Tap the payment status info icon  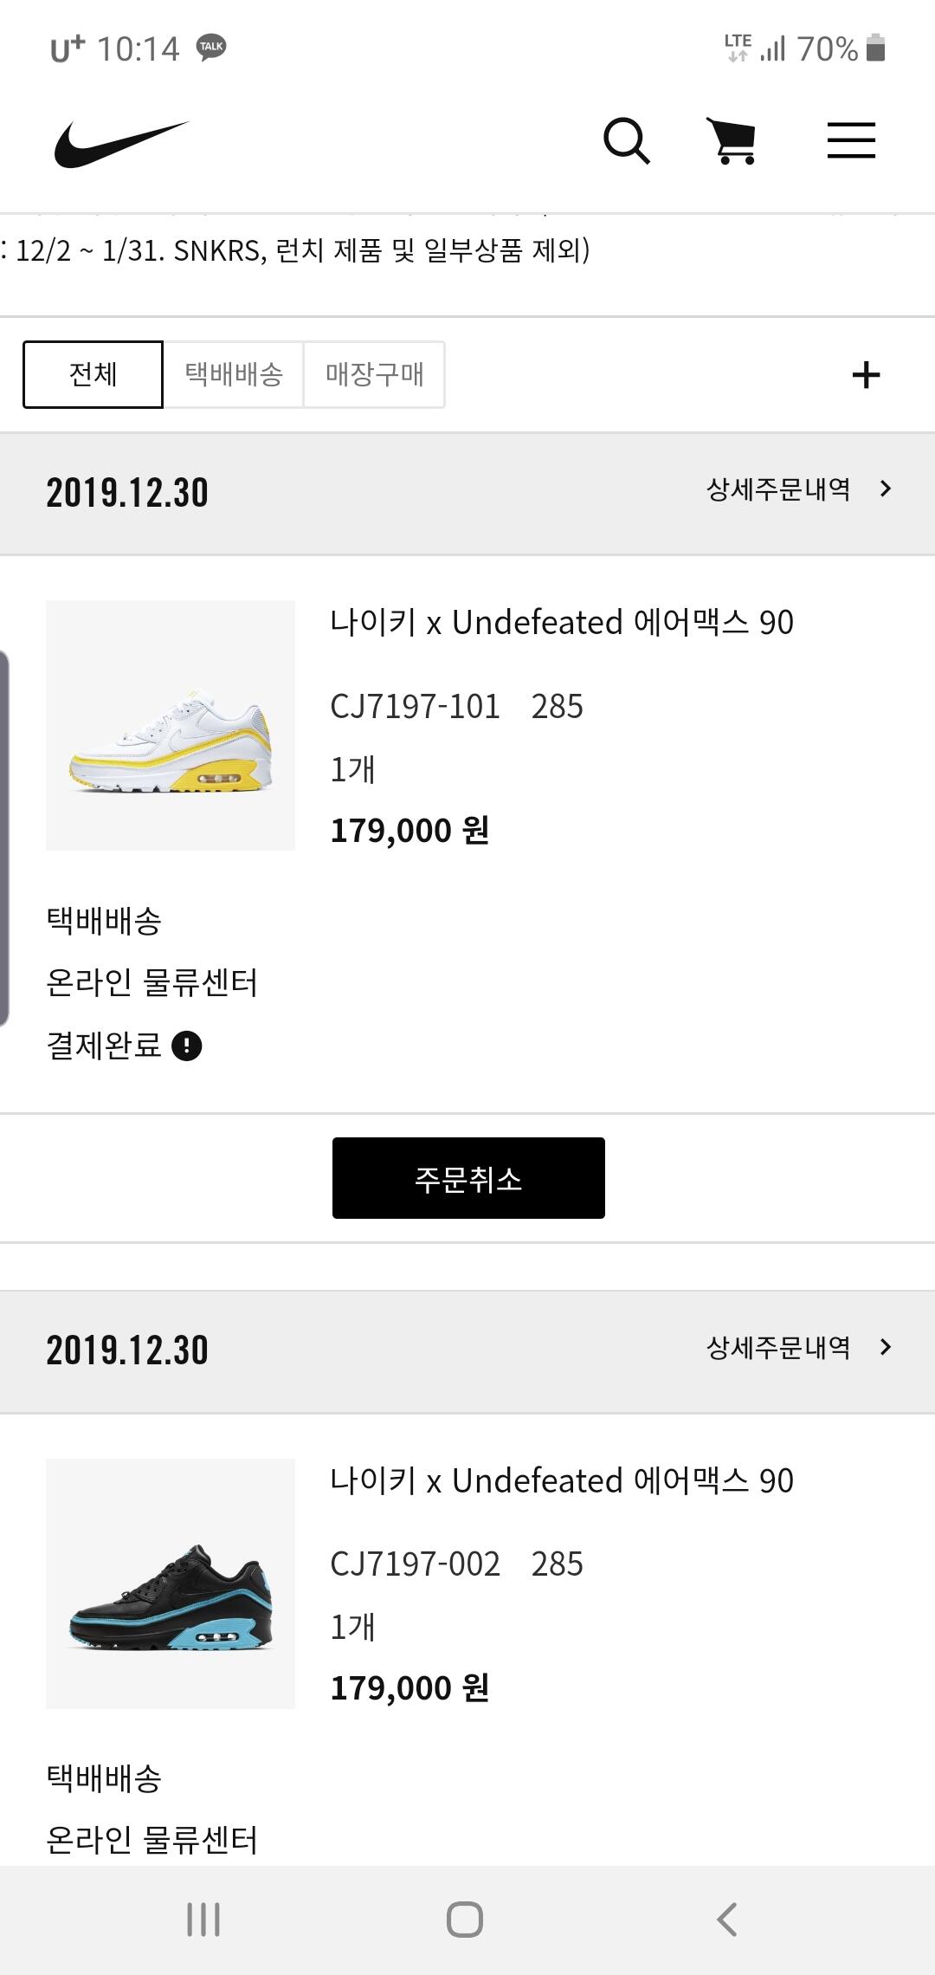pyautogui.click(x=187, y=1046)
